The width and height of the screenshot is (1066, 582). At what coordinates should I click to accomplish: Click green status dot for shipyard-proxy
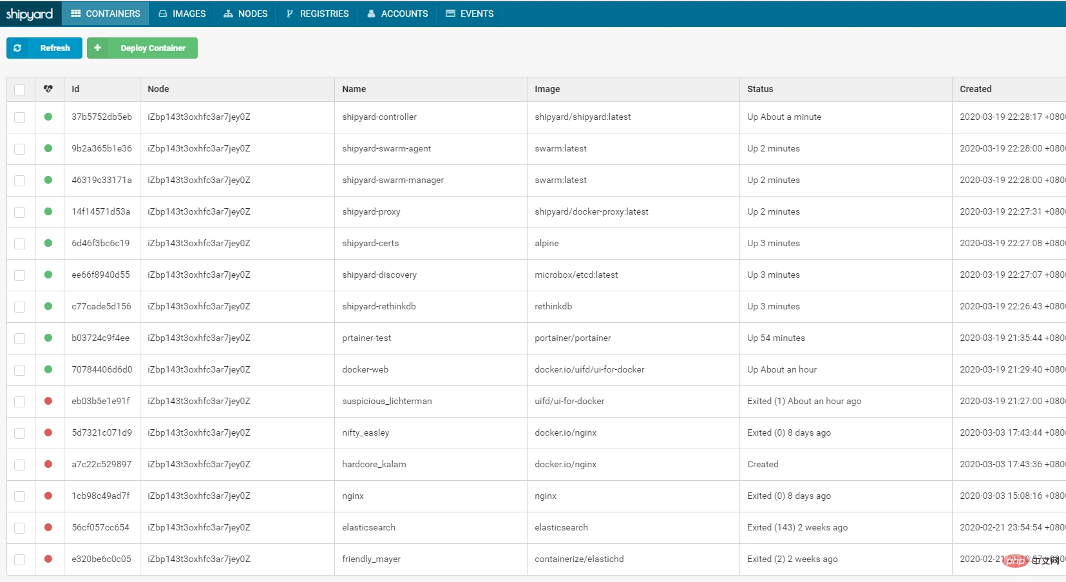48,211
